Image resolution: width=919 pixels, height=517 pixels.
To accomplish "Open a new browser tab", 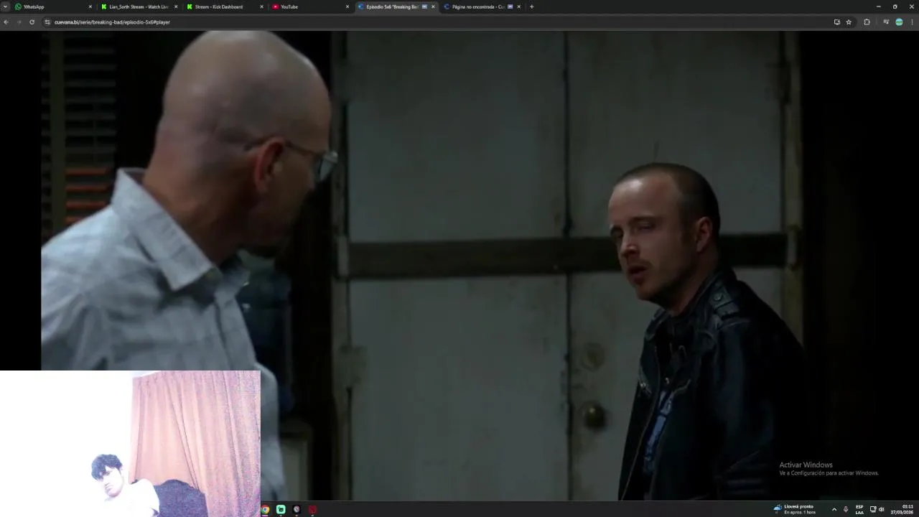I will 531,6.
